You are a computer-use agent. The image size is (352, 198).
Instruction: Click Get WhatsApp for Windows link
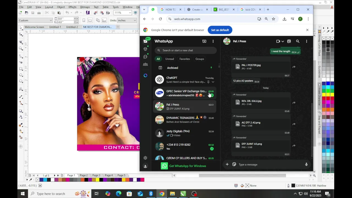[x=188, y=166]
